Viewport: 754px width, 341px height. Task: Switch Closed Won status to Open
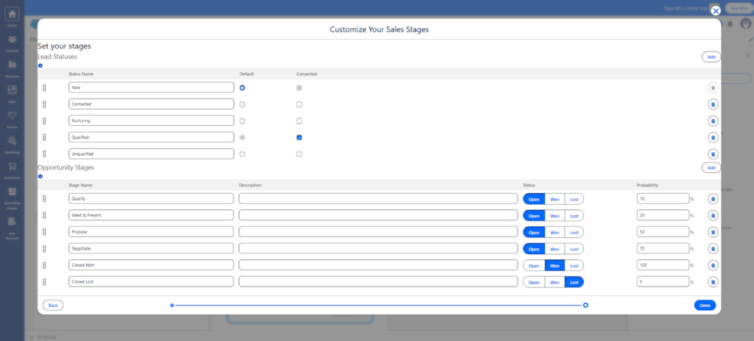(x=534, y=265)
